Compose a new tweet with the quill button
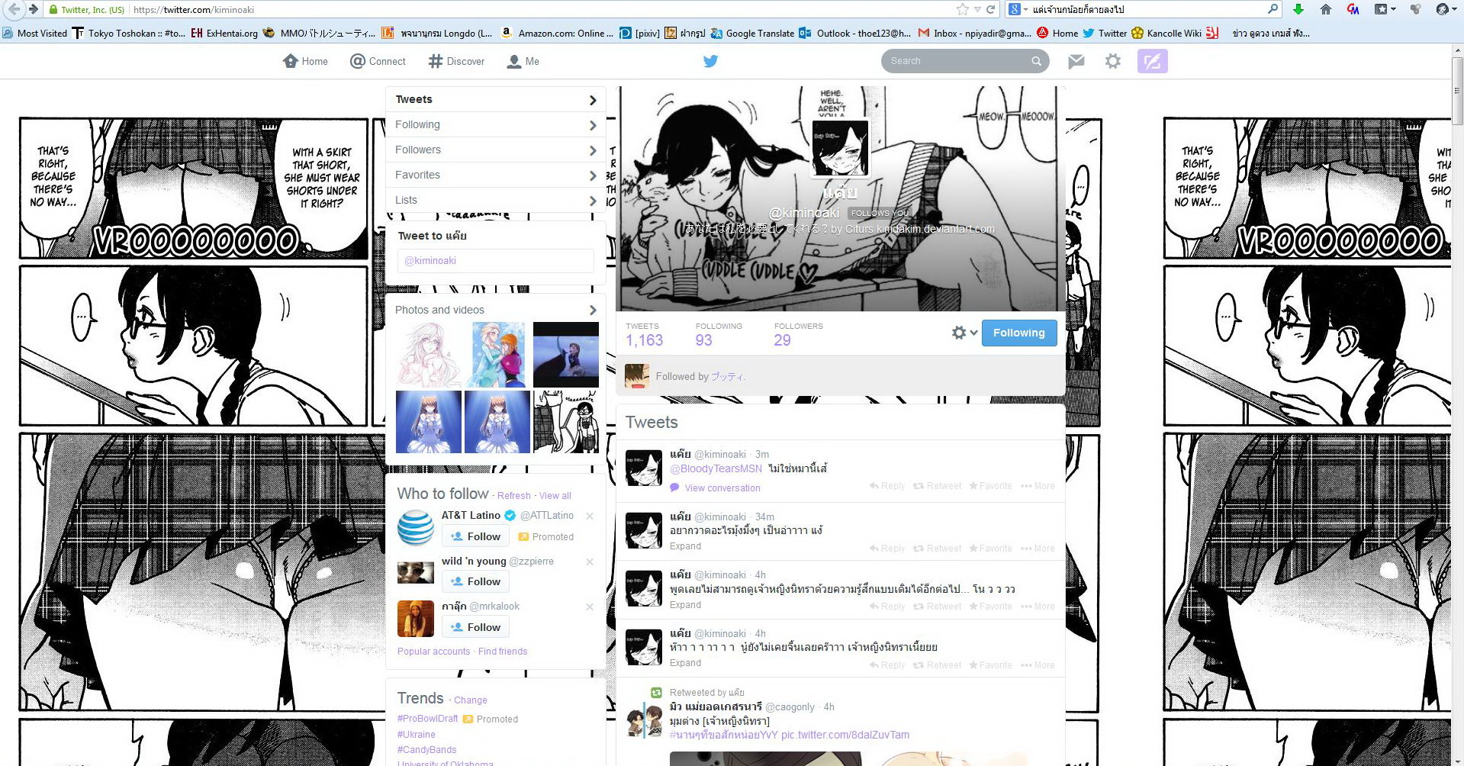 tap(1152, 61)
